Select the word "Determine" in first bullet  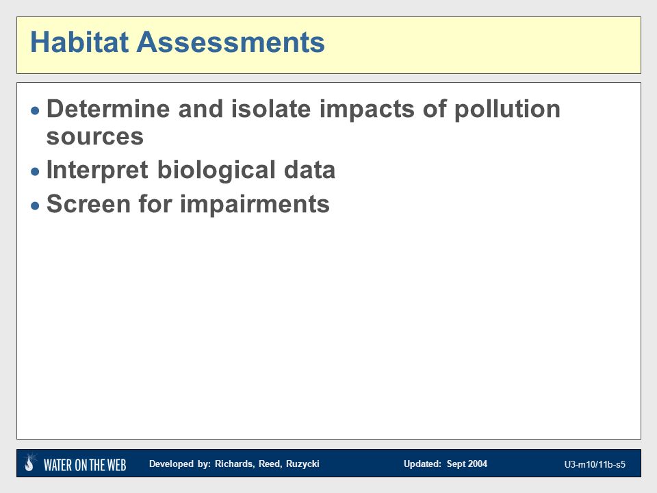point(108,109)
